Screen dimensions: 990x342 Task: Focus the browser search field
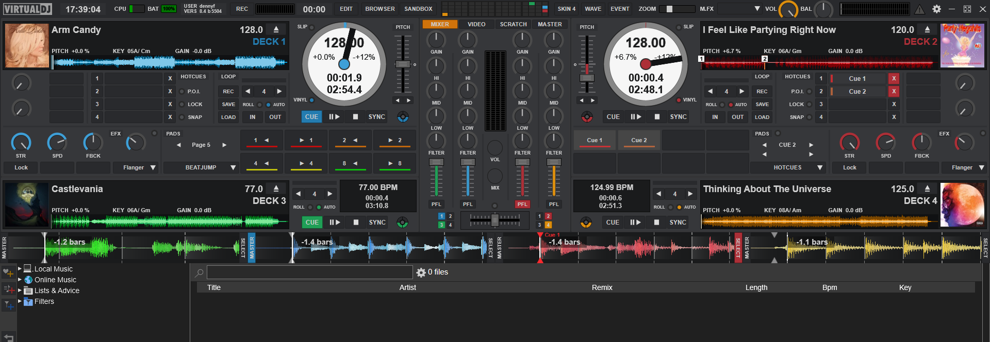(x=309, y=272)
